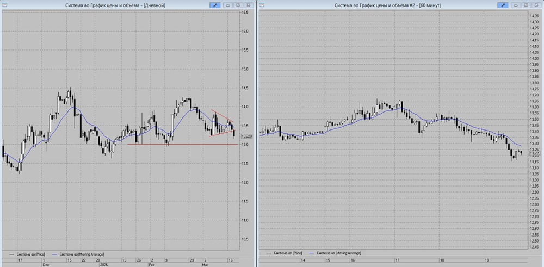
Task: Click the 14,5 price label on the daily axis
Action: [245, 88]
